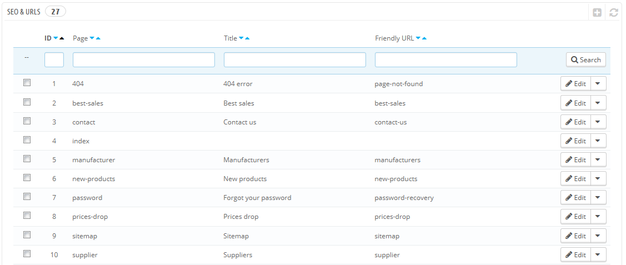Focus the Friendly URL filter field
Image resolution: width=626 pixels, height=265 pixels.
(446, 59)
